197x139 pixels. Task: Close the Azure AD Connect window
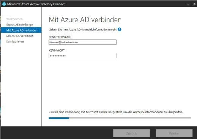194,4
